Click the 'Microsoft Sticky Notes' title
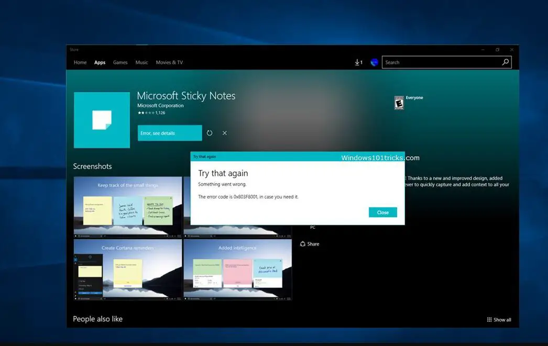Image resolution: width=548 pixels, height=346 pixels. (186, 96)
